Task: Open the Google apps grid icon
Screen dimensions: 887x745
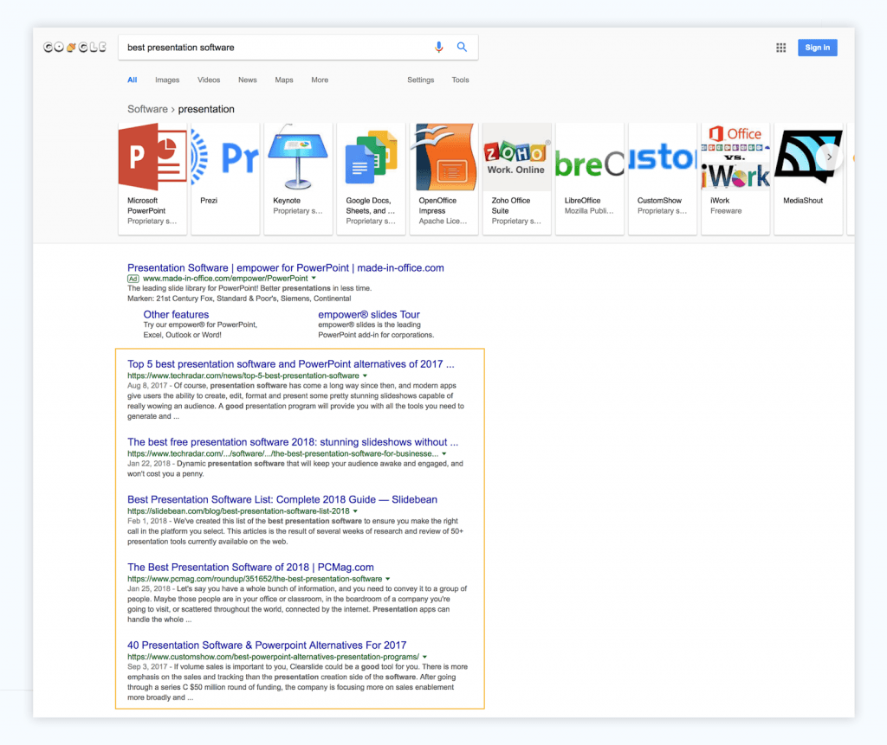Action: point(780,48)
